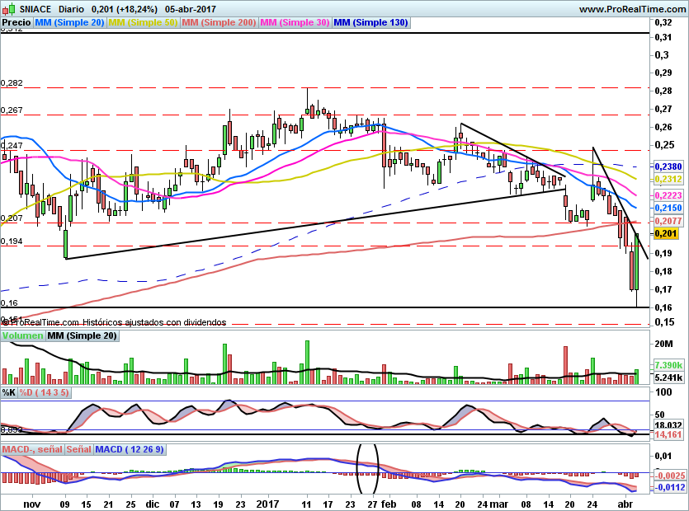The height and width of the screenshot is (511, 689).
Task: Select the %K stochastic label
Action: [x=9, y=392]
